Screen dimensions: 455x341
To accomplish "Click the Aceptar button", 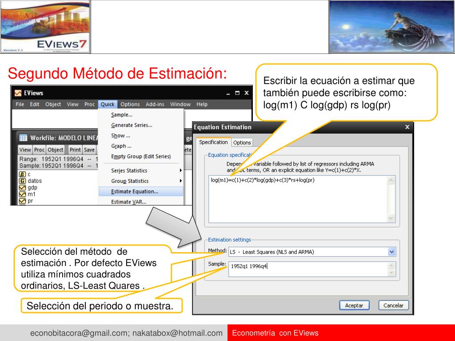I will (354, 305).
